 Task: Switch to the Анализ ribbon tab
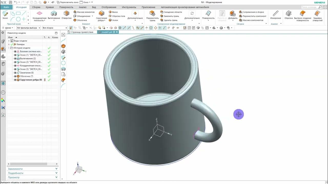point(83,7)
